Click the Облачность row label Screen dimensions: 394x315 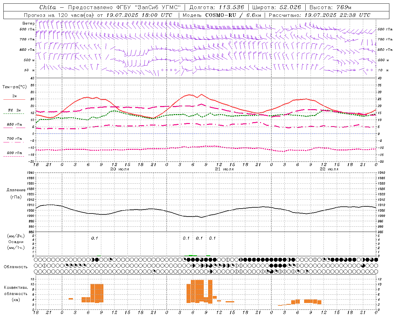(x=16, y=267)
